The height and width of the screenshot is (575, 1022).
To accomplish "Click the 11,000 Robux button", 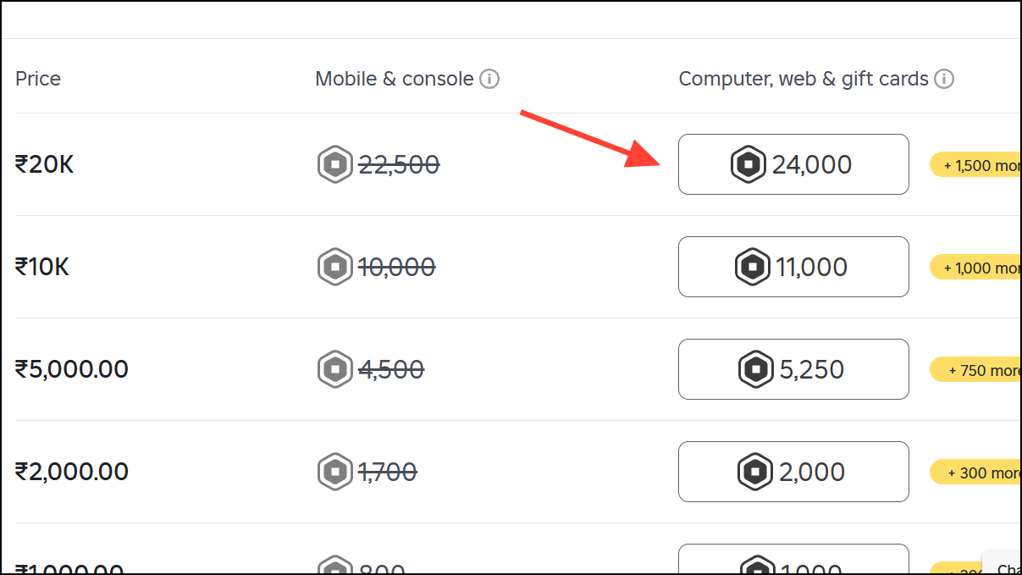I will tap(793, 267).
